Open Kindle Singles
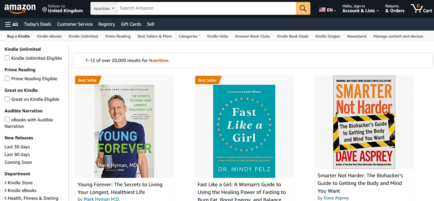This screenshot has width=434, height=201. coord(328,36)
